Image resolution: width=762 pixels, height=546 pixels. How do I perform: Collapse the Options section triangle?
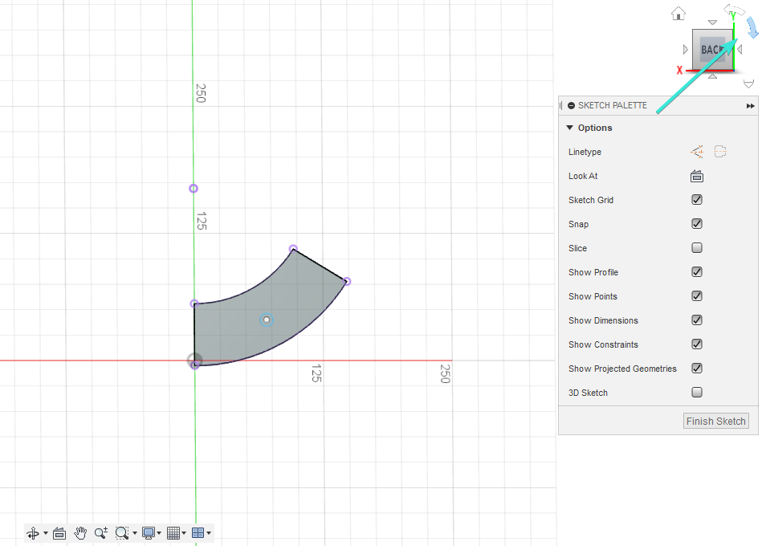point(569,128)
